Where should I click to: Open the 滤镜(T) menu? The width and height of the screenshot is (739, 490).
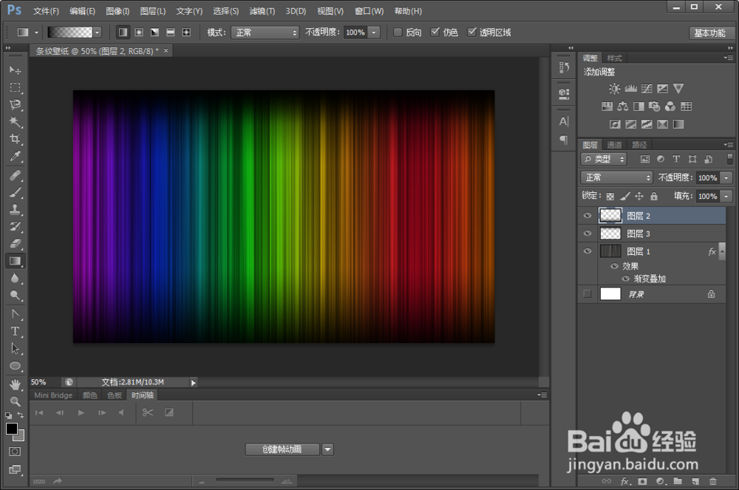coord(262,11)
